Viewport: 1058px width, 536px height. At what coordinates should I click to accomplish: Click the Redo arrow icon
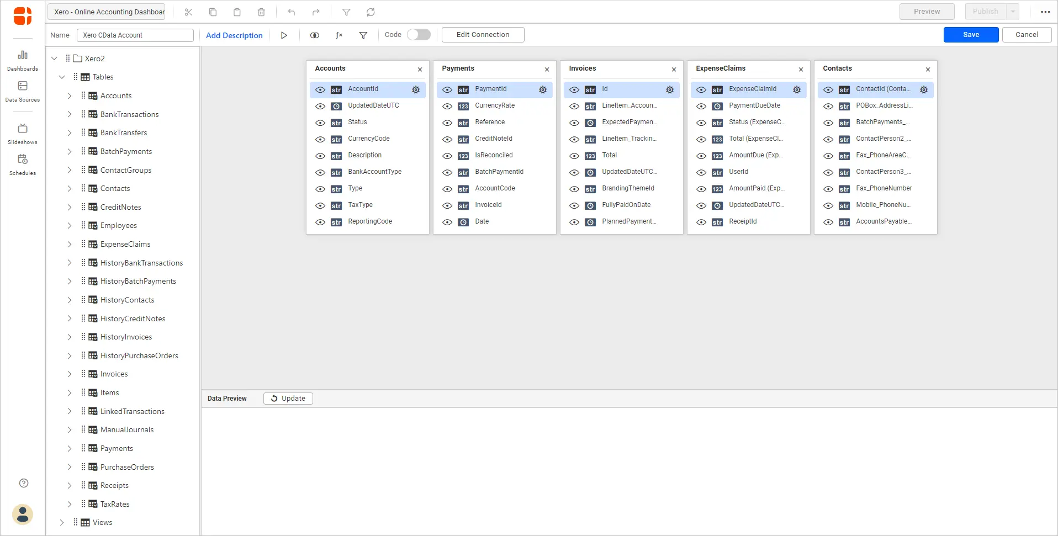316,12
